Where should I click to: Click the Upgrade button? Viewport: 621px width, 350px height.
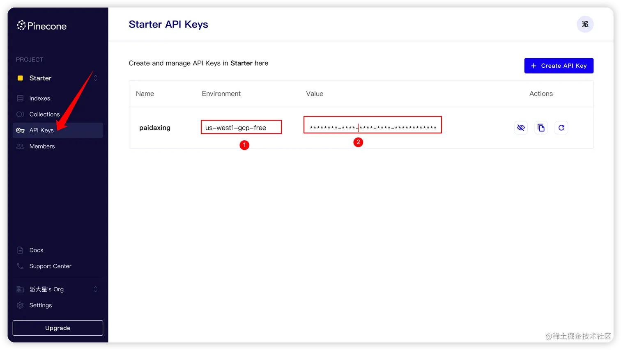point(58,328)
